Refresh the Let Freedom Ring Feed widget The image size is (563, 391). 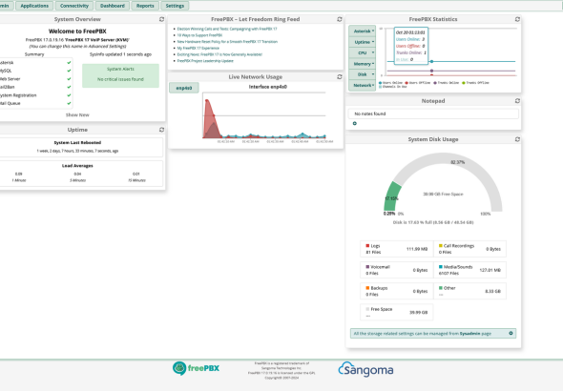[x=340, y=19]
